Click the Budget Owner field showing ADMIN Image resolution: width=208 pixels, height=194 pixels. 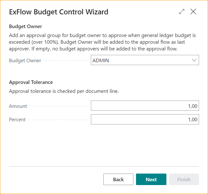[x=145, y=60]
